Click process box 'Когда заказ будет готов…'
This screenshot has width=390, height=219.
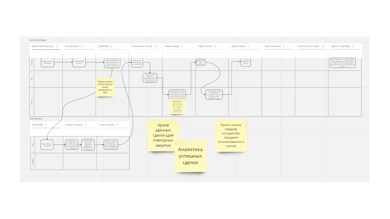(88, 145)
